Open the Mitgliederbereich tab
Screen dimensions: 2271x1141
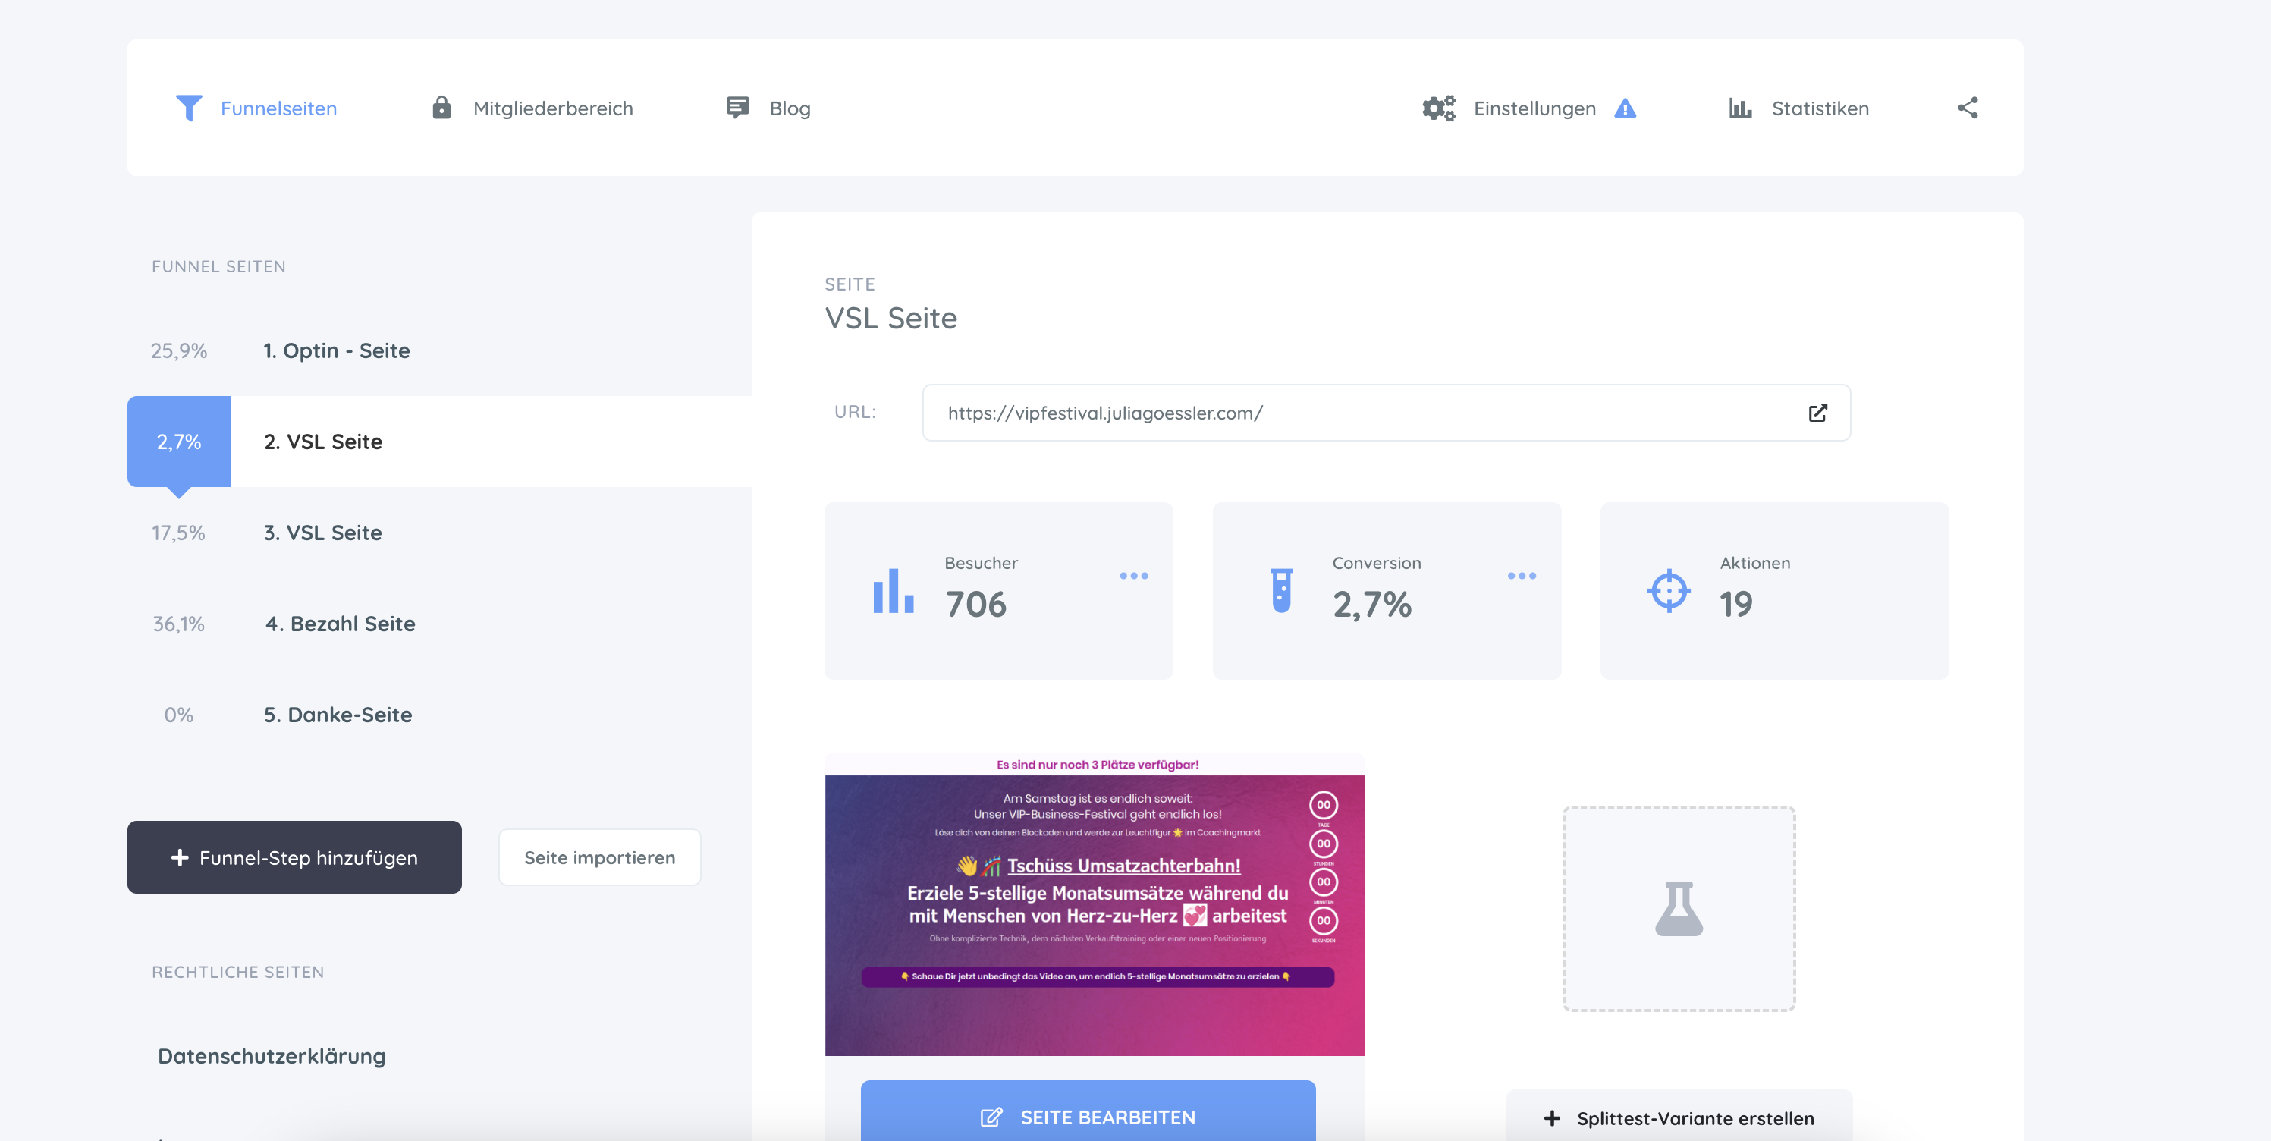point(532,108)
